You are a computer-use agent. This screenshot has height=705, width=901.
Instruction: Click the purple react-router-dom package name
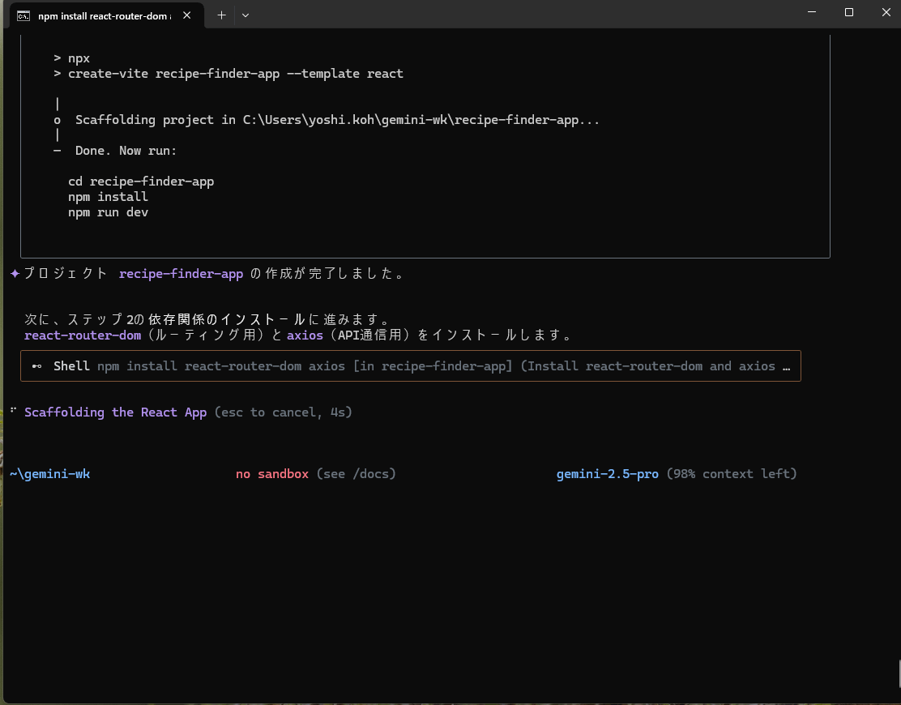[x=83, y=335]
